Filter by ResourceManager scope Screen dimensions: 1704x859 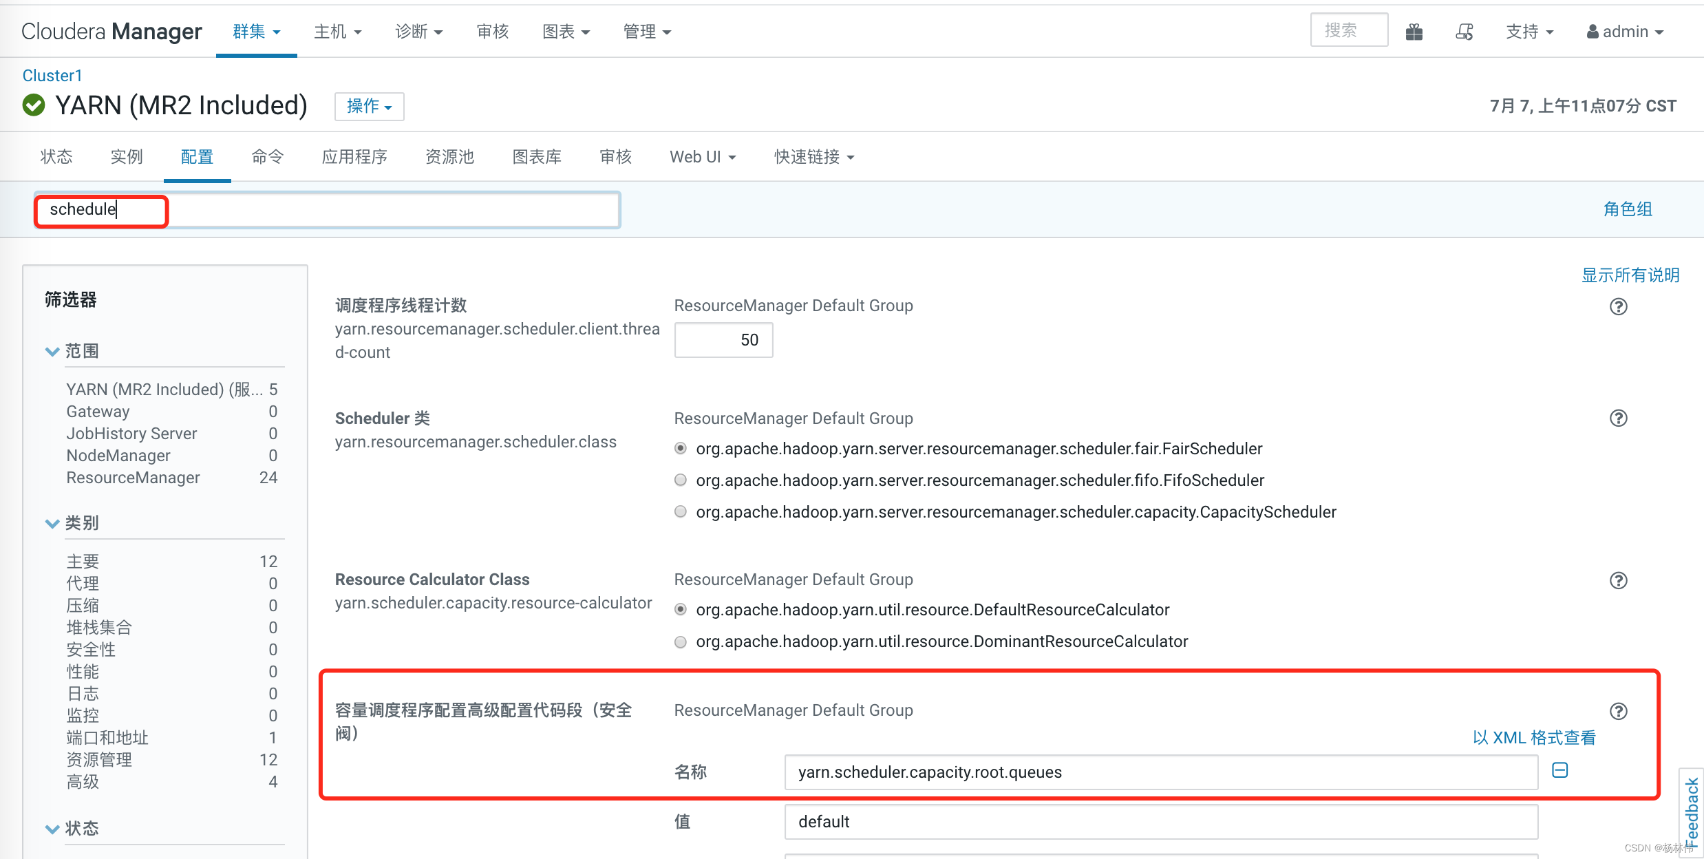[133, 478]
